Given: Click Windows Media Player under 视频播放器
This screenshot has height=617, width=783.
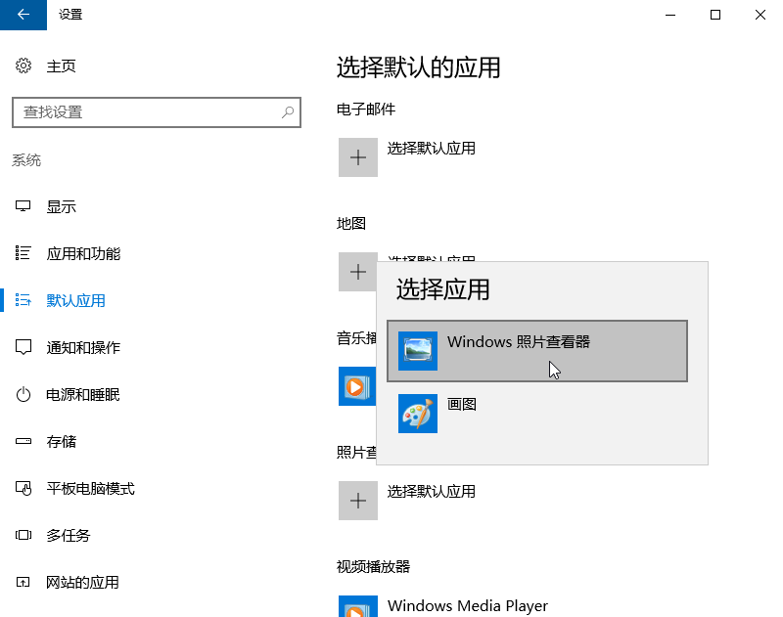Looking at the screenshot, I should coord(467,606).
